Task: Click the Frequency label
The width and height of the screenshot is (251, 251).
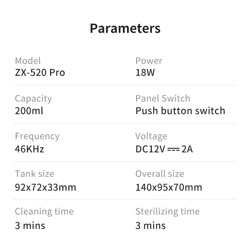Action: pos(37,136)
